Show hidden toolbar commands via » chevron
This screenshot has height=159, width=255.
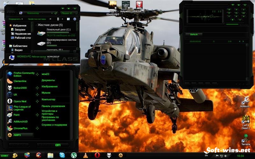pyautogui.click(x=50, y=19)
